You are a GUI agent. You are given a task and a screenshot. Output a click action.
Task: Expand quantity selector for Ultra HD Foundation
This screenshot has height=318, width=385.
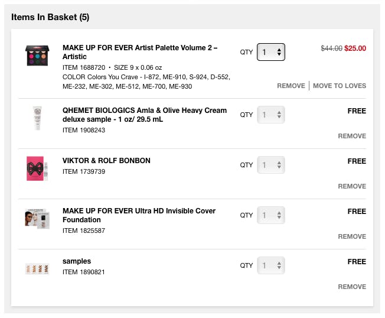(x=271, y=215)
